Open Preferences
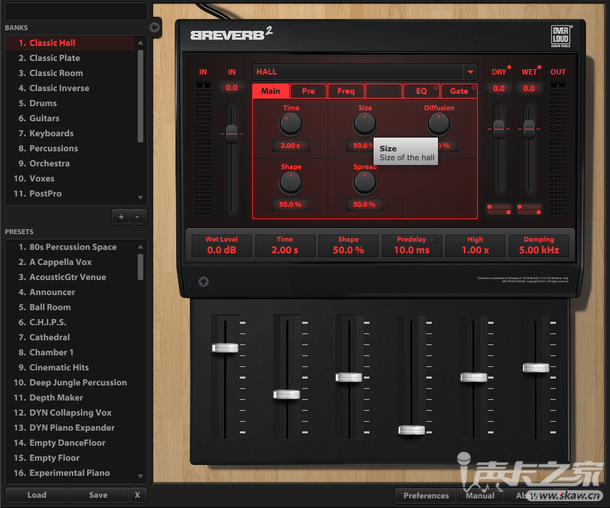 coord(426,496)
